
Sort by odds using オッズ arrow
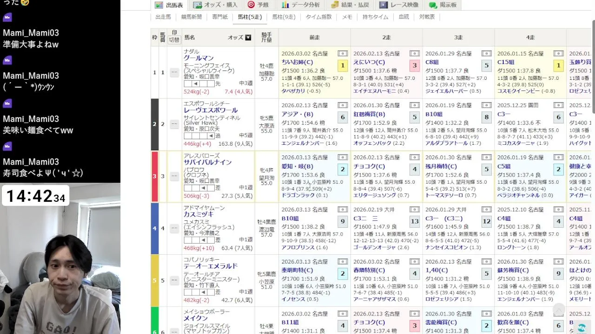(x=248, y=38)
